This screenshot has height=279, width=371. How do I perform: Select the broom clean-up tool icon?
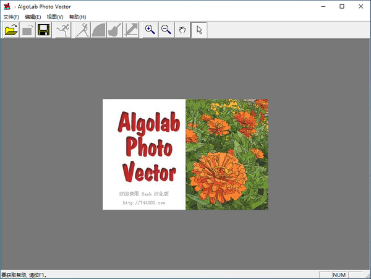coord(114,30)
